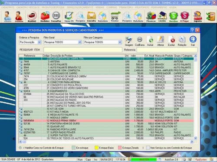
Task: Click the Excluir delete icon
Action: pos(171,41)
